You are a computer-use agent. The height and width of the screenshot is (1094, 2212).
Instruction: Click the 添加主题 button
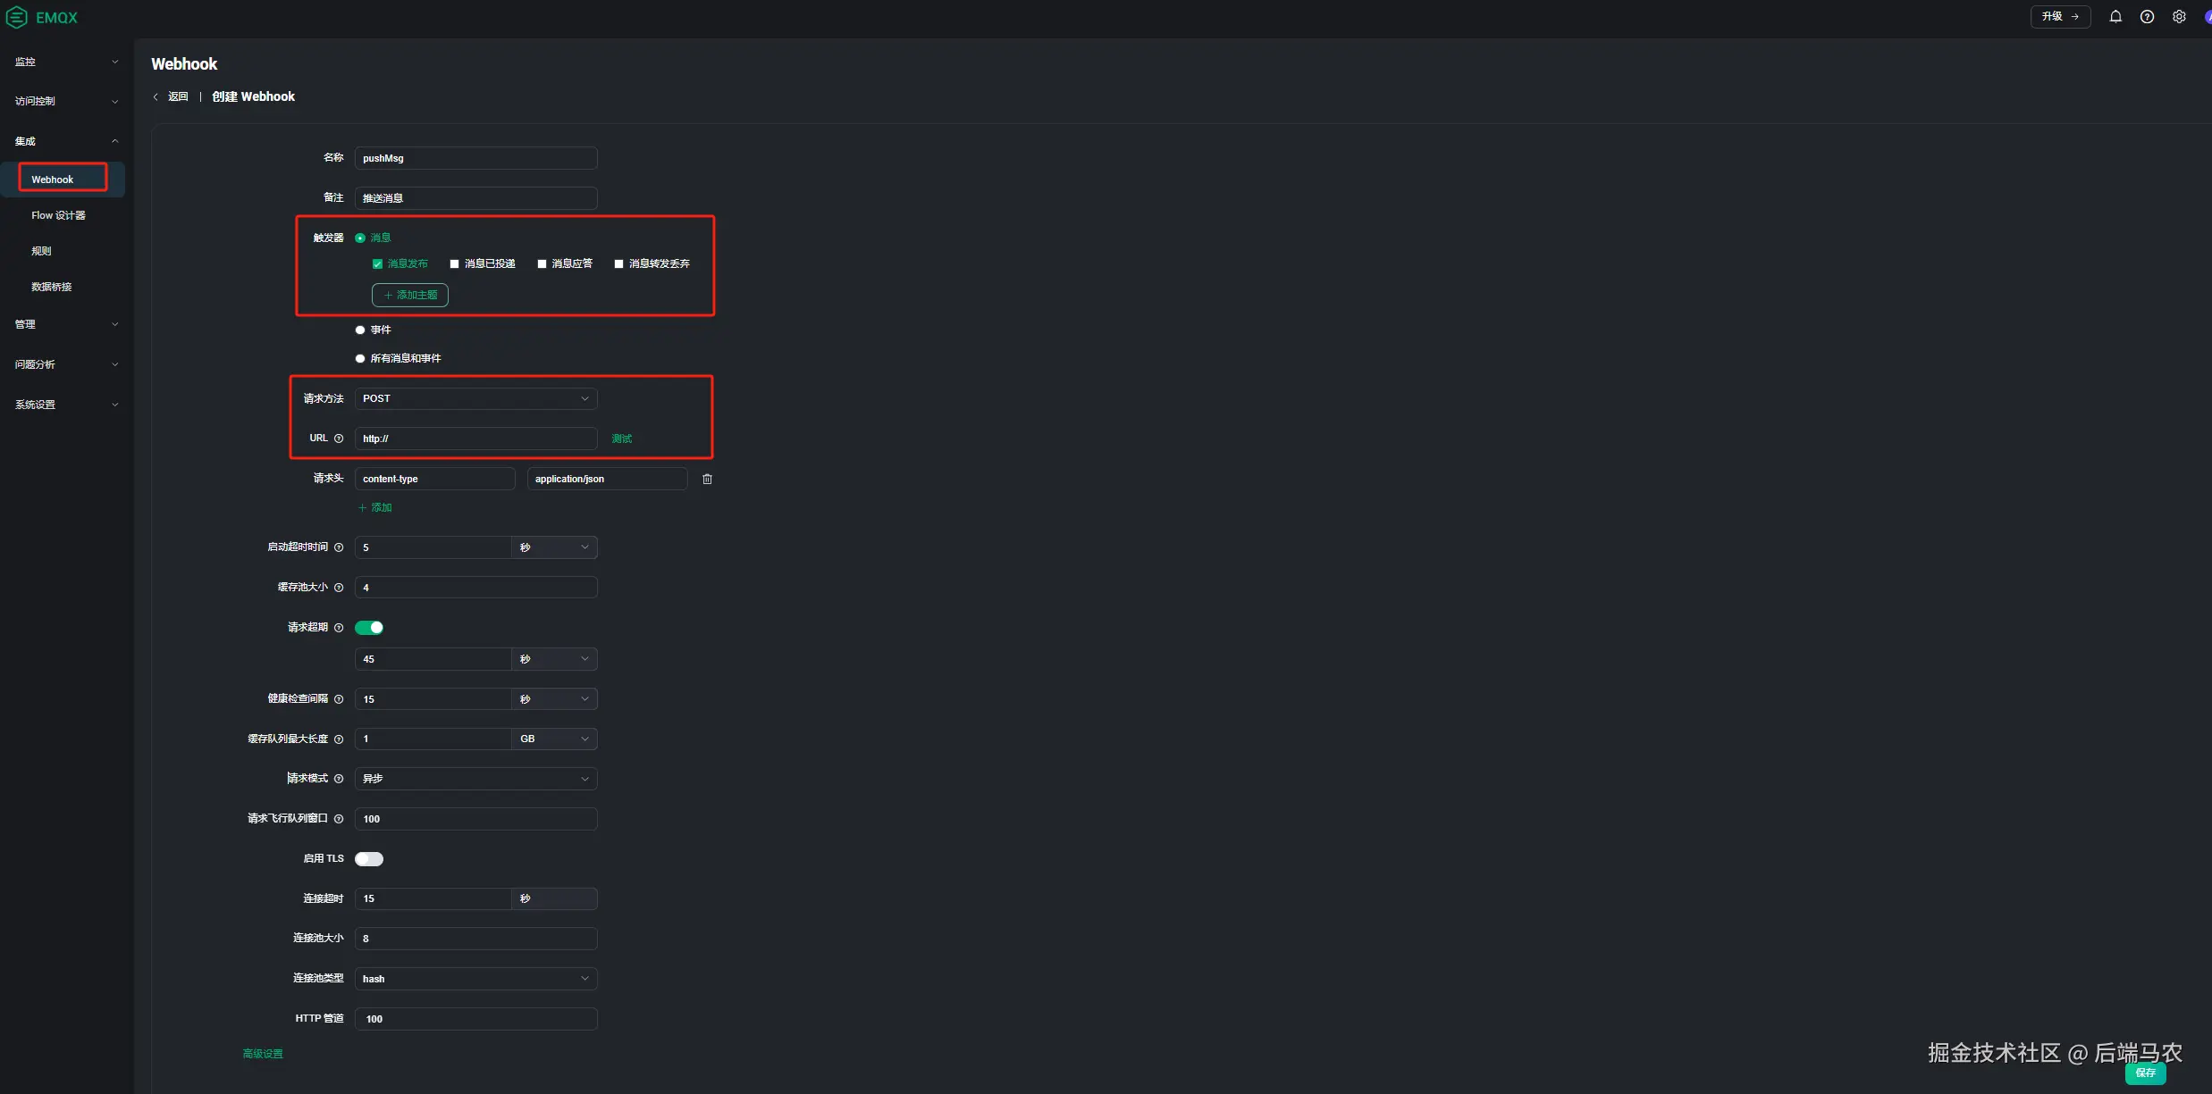pyautogui.click(x=410, y=295)
